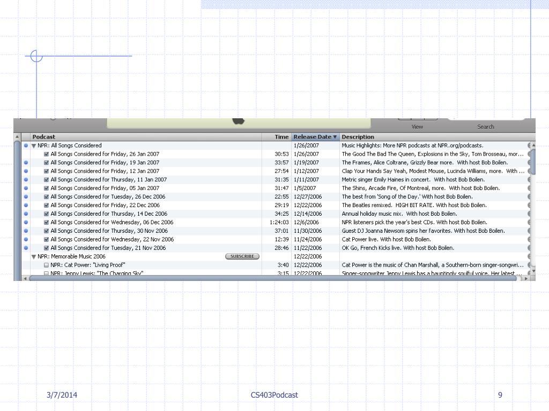
Task: Click the 30:53 time value
Action: (281, 154)
